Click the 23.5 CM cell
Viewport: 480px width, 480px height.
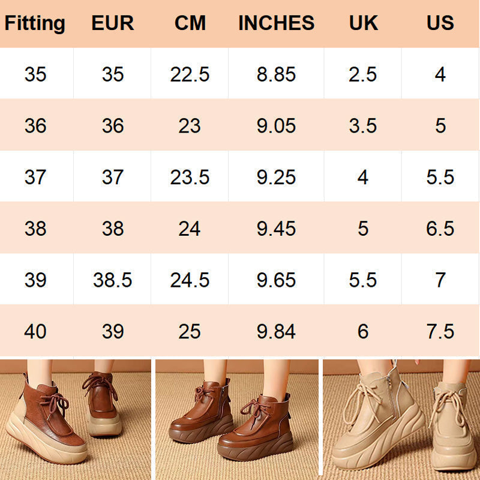click(190, 178)
